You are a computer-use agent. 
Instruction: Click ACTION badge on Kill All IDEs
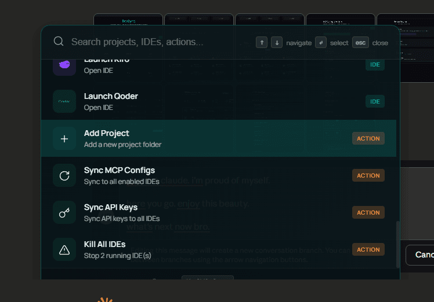click(x=368, y=249)
